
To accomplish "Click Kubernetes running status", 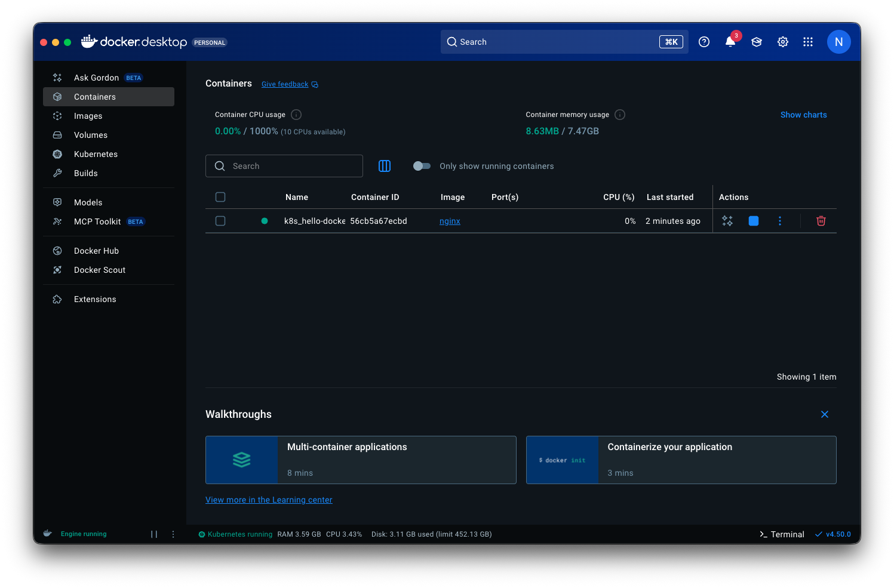I will [x=235, y=534].
